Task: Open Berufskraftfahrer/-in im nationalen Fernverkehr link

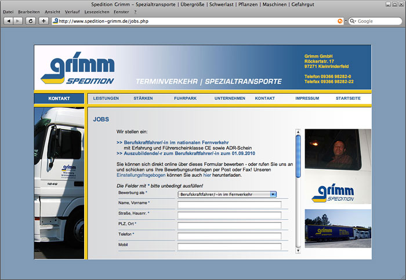Action: [176, 143]
